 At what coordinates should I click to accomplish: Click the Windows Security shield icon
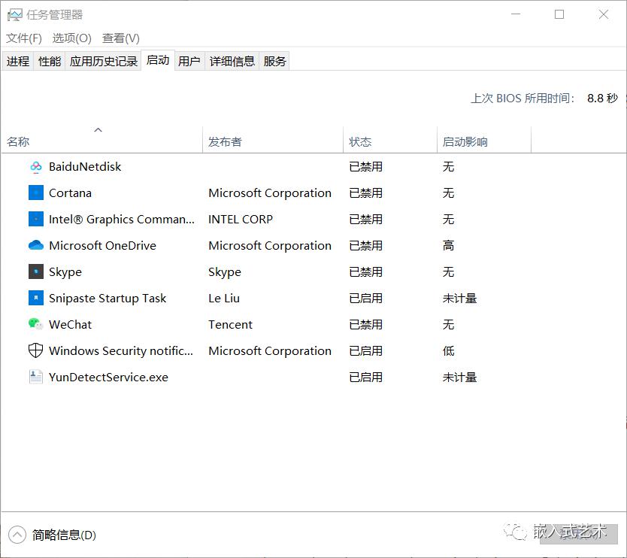pos(36,351)
